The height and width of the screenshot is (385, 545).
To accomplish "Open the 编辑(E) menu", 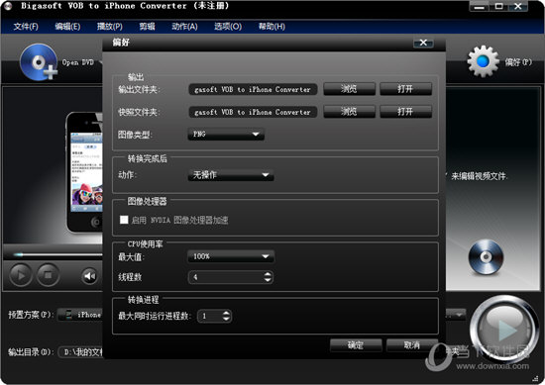I will click(x=67, y=27).
